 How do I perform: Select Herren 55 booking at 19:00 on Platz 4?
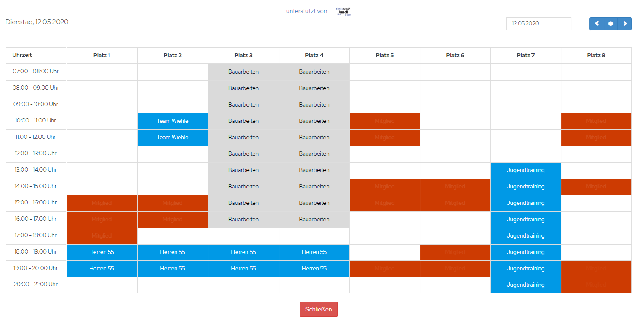coord(314,269)
